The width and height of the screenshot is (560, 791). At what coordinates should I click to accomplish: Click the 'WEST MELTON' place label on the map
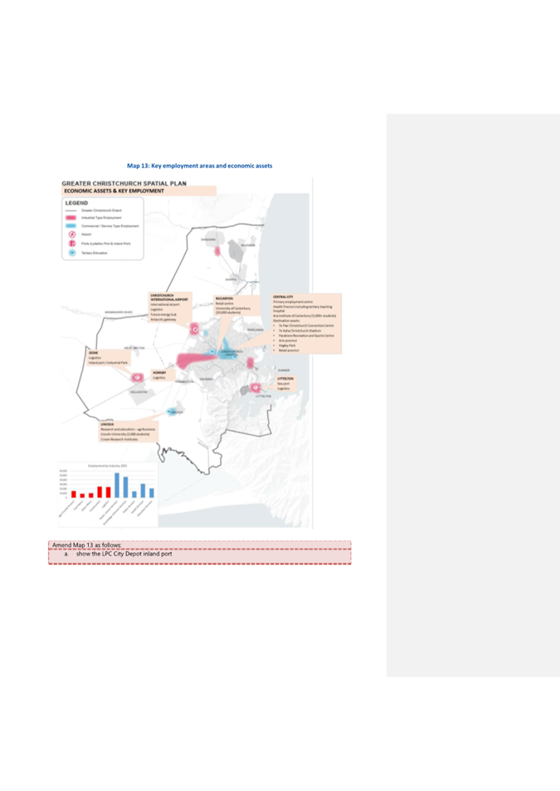tap(134, 348)
